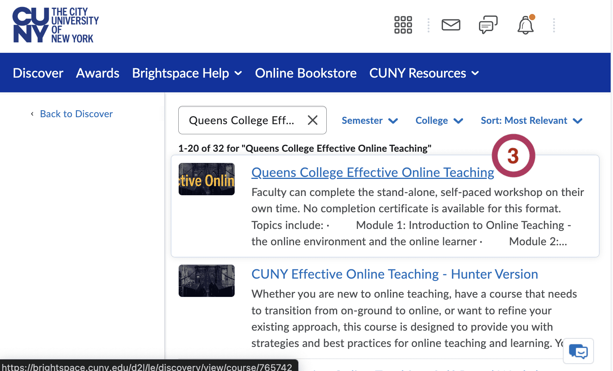Open the chat support widget icon
The image size is (613, 371).
tap(578, 351)
